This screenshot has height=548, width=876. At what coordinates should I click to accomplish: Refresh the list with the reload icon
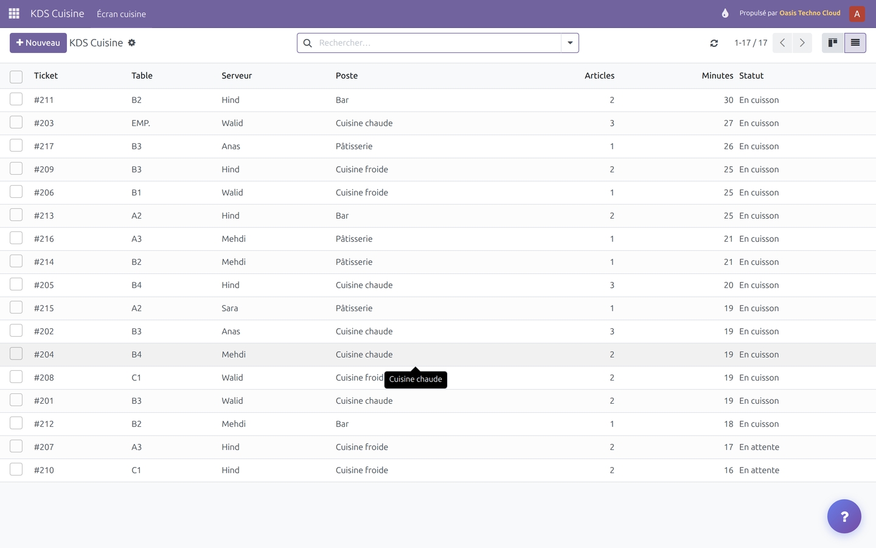pos(714,43)
